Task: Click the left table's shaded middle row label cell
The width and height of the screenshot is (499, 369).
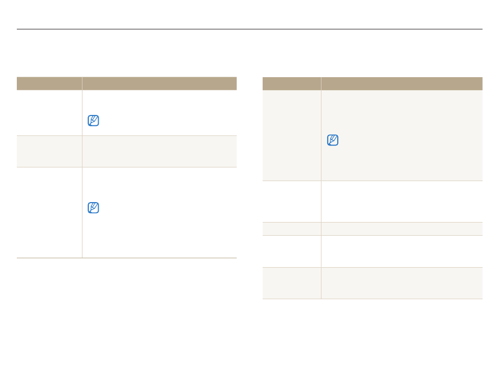Action: [49, 151]
